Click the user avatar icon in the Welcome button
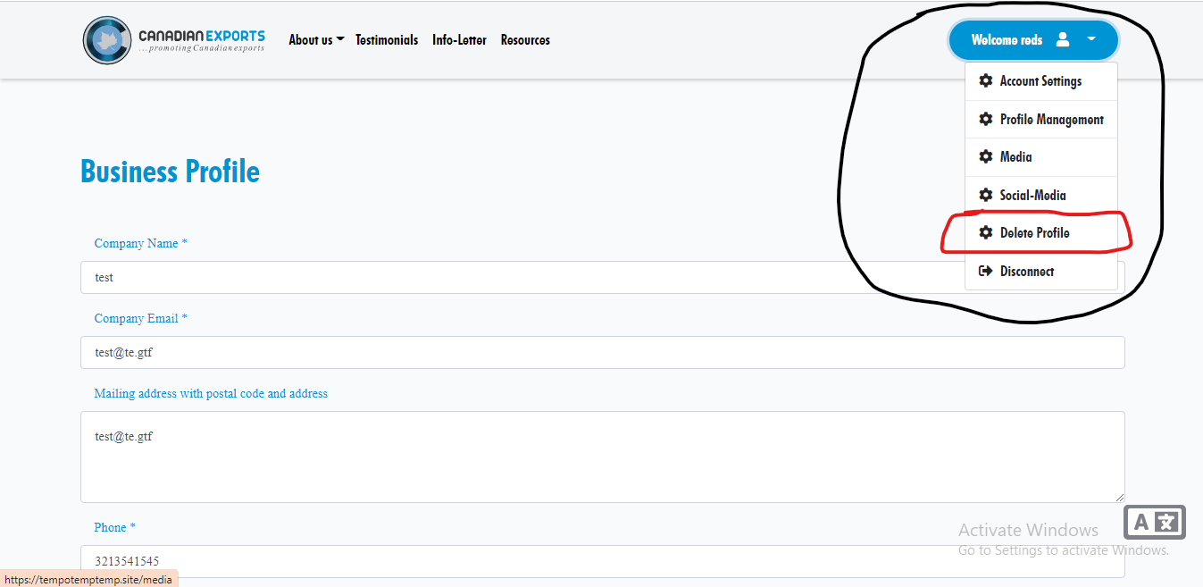1203x587 pixels. [x=1062, y=40]
